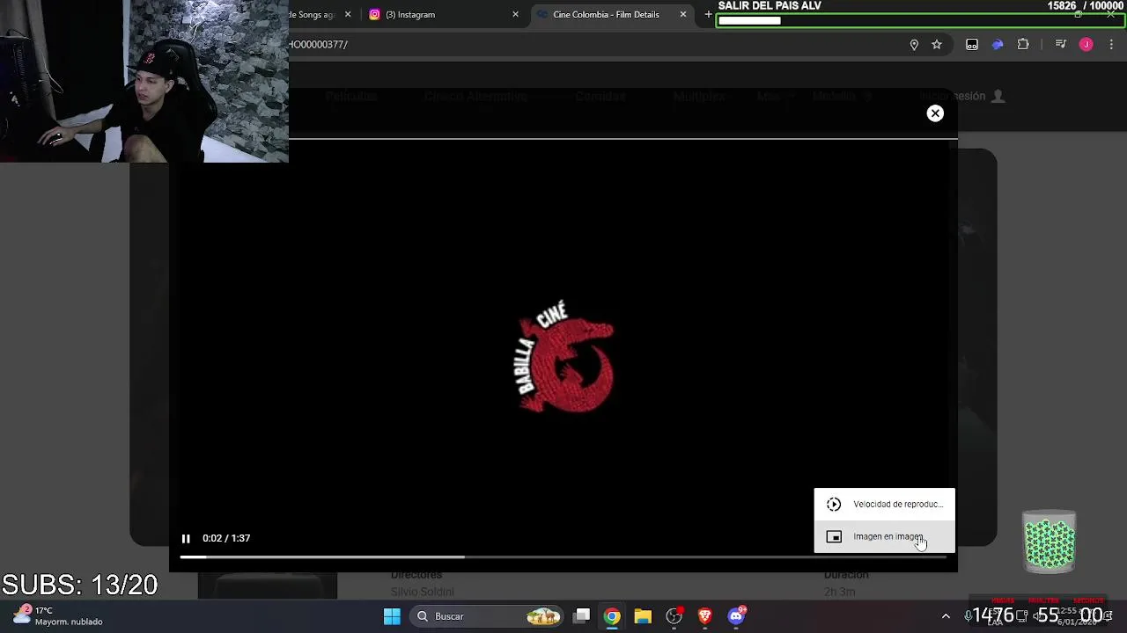This screenshot has height=633, width=1127.
Task: Open Discord from the taskbar
Action: 737,616
